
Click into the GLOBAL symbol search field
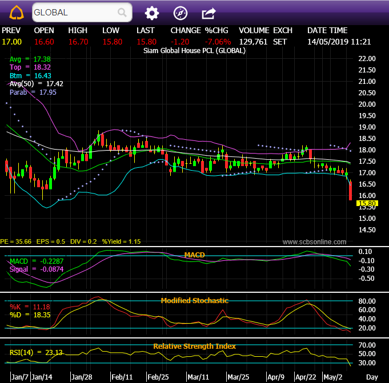pyautogui.click(x=74, y=13)
